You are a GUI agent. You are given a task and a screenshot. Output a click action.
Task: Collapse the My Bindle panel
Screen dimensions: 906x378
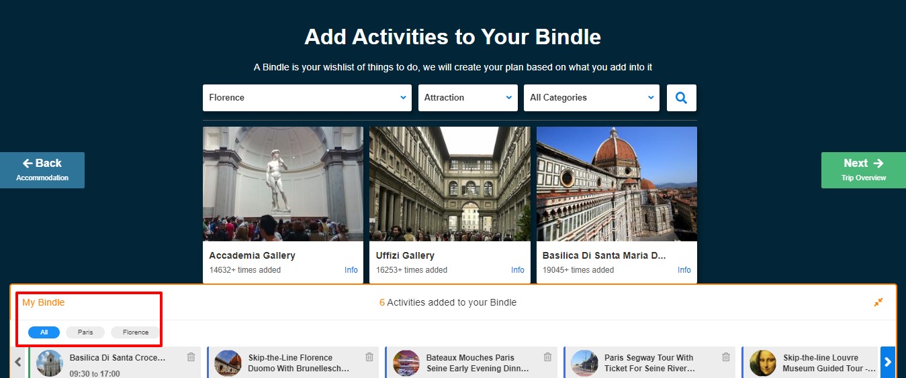(x=878, y=302)
